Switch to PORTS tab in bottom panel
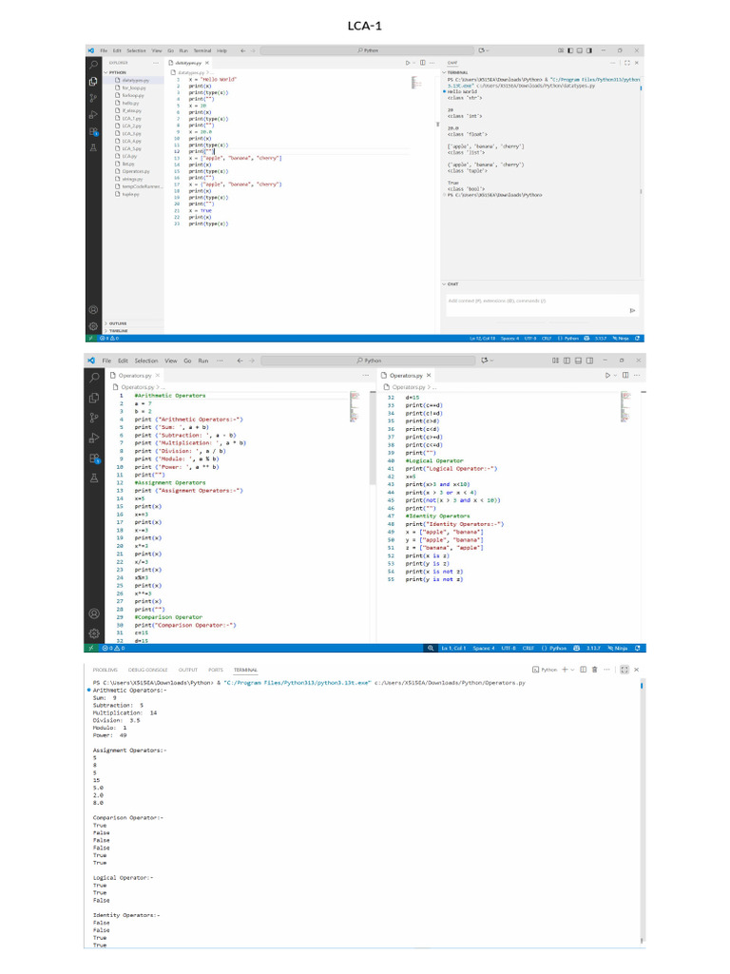The image size is (730, 974). click(216, 670)
